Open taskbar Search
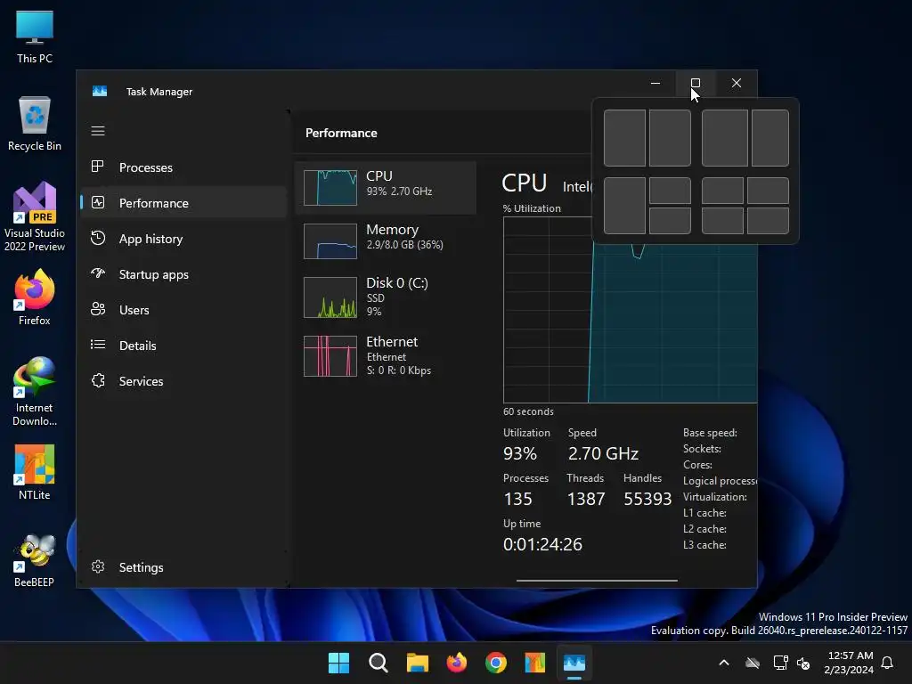 coord(378,663)
